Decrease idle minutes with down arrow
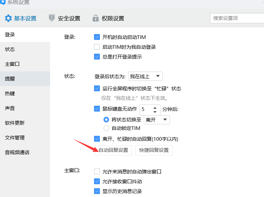 [x=155, y=112]
